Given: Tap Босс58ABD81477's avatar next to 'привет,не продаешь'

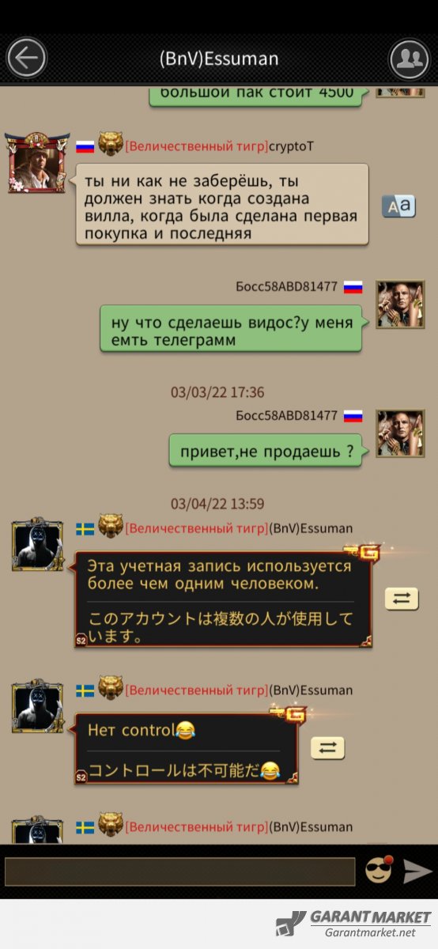Looking at the screenshot, I should tap(400, 433).
